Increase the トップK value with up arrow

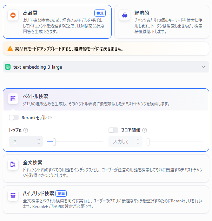click(x=39, y=139)
